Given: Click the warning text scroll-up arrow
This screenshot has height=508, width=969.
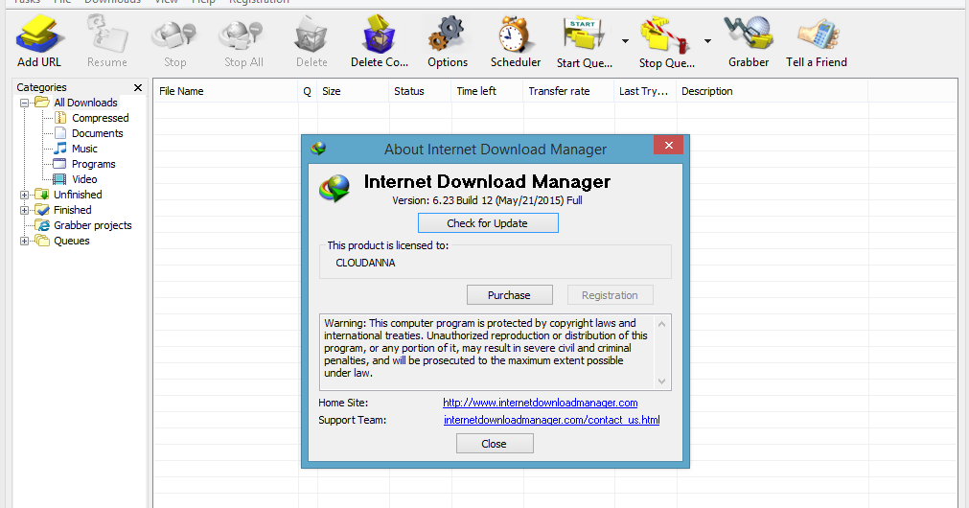Looking at the screenshot, I should click(662, 324).
